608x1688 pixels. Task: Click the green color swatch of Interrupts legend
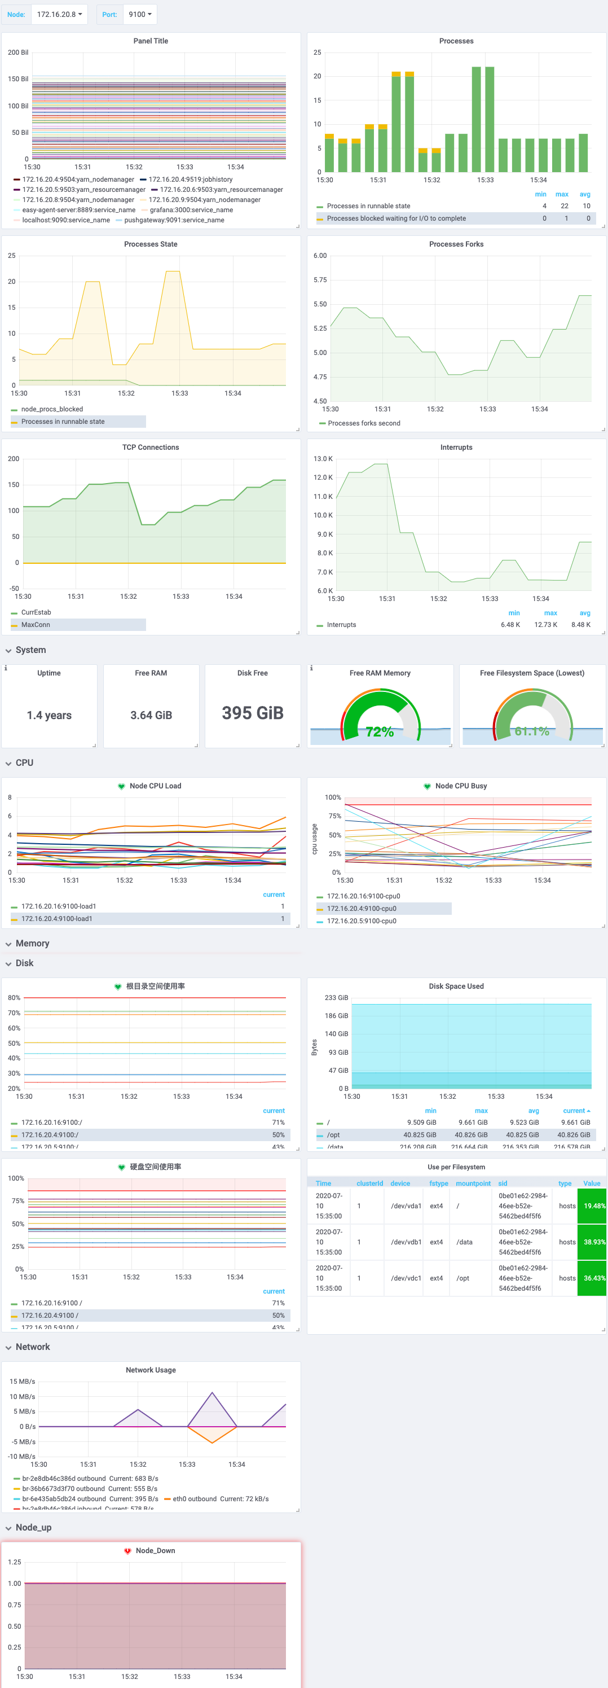[320, 625]
